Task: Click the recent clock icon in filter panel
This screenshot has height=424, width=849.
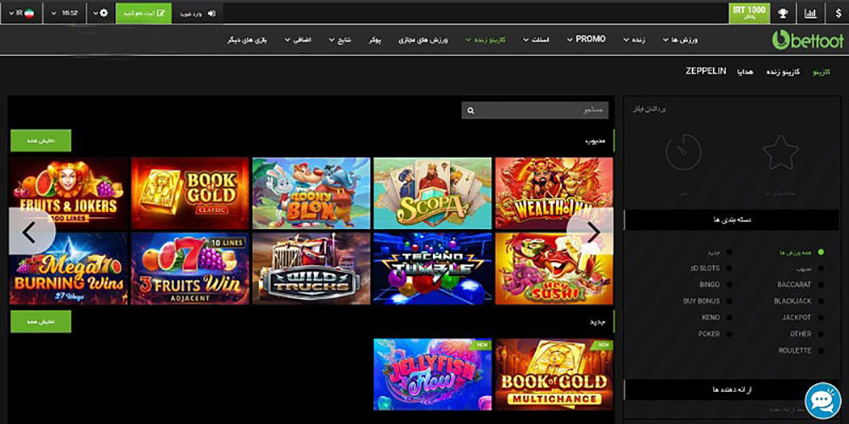Action: pyautogui.click(x=683, y=153)
